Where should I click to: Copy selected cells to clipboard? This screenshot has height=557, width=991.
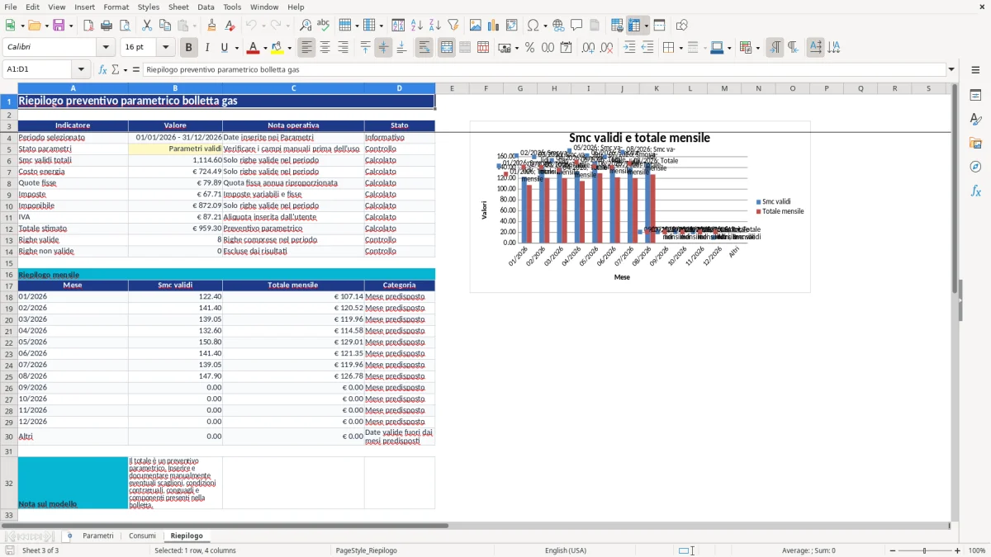(164, 26)
